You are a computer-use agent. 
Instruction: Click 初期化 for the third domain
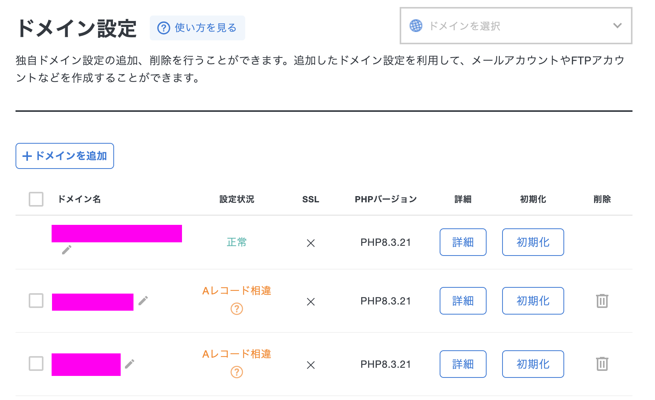533,364
